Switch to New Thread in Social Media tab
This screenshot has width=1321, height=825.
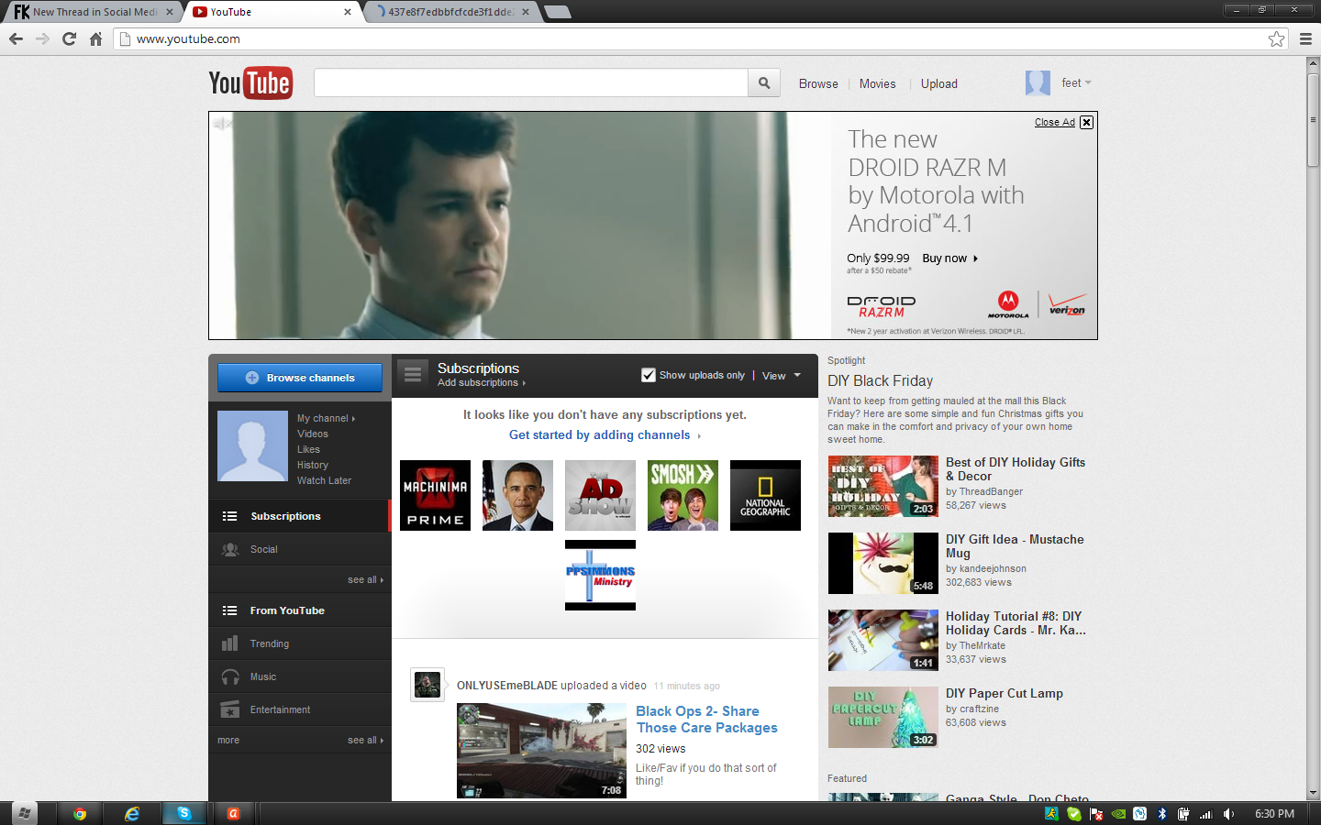tap(92, 12)
